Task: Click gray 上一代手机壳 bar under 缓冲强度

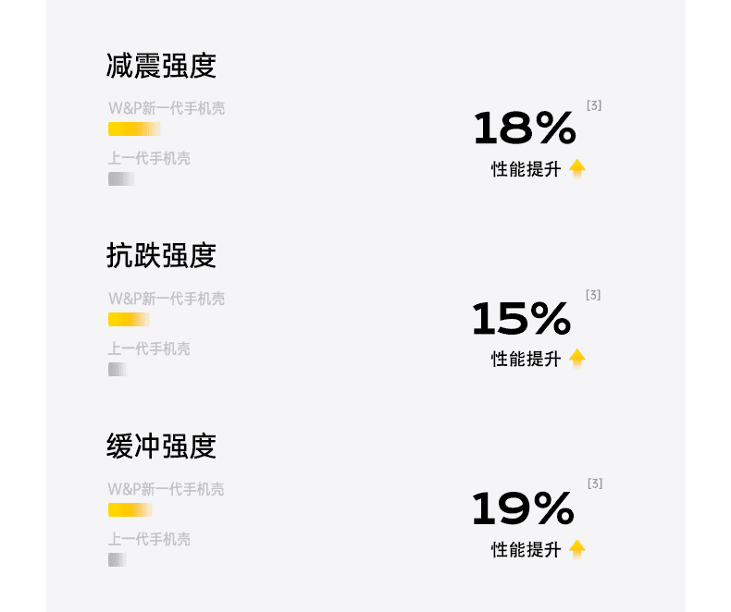Action: (118, 560)
